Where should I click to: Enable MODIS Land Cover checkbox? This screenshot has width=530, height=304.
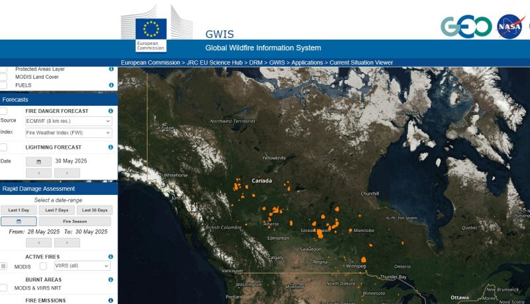3,77
